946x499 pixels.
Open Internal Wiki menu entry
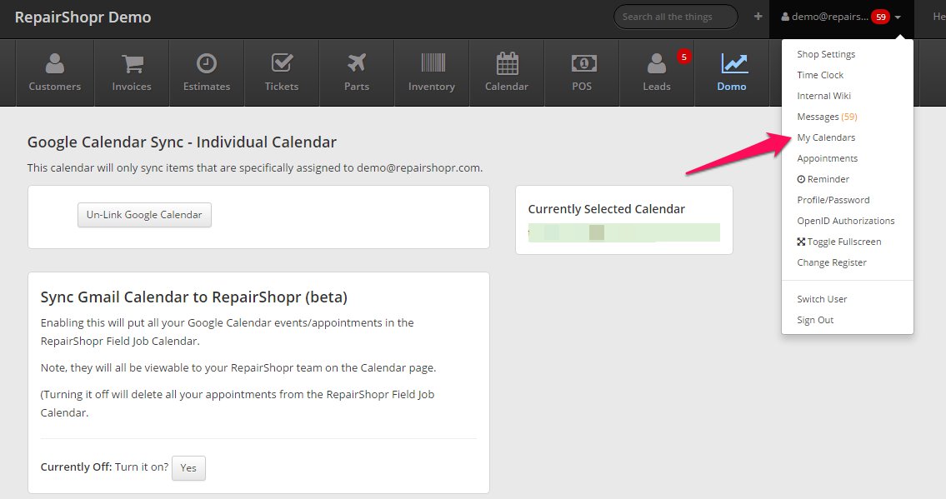click(x=823, y=96)
